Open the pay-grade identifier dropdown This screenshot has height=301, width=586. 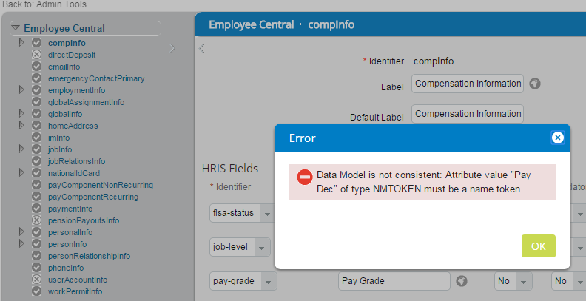[268, 281]
